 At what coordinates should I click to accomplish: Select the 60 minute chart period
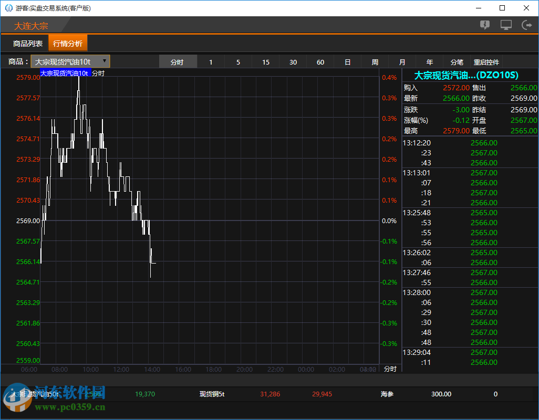pyautogui.click(x=320, y=62)
